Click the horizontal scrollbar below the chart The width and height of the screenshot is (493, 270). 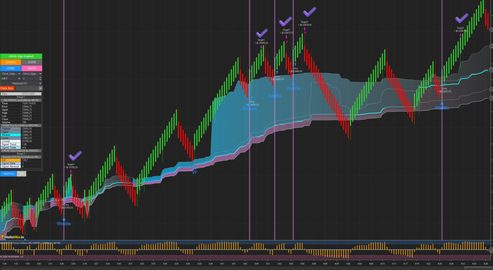478,268
